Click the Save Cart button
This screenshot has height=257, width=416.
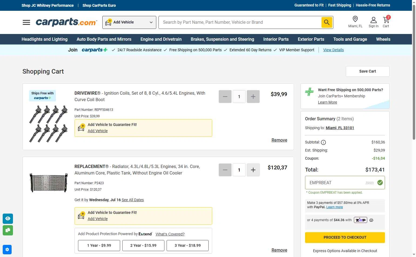point(367,71)
